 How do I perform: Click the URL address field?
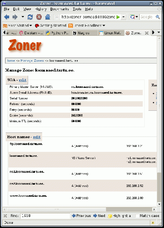coord(88,17)
